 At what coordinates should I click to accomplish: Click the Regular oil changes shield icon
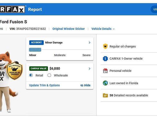105,46
